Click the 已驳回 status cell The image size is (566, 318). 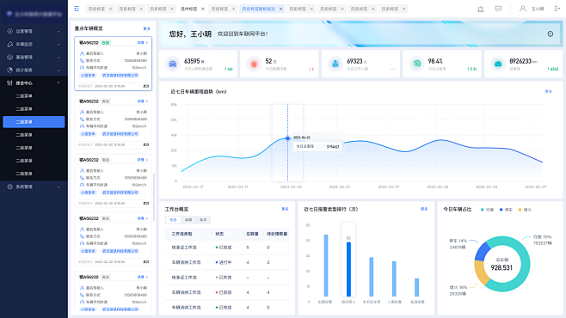[x=224, y=292]
